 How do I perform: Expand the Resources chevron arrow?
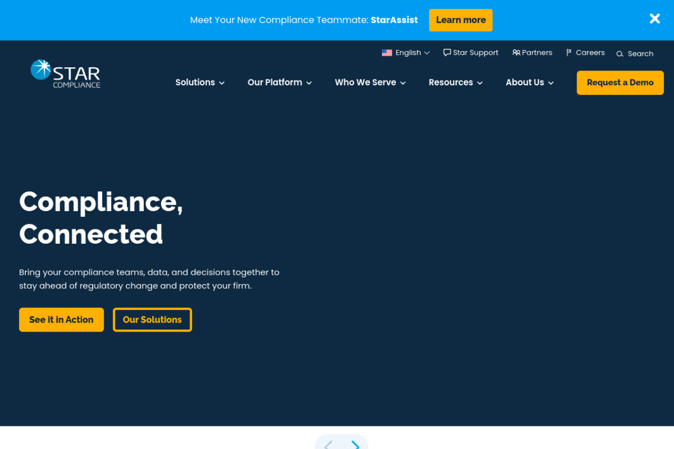(x=480, y=83)
